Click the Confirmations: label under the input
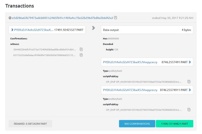The height and width of the screenshot is (134, 202). tap(19, 39)
